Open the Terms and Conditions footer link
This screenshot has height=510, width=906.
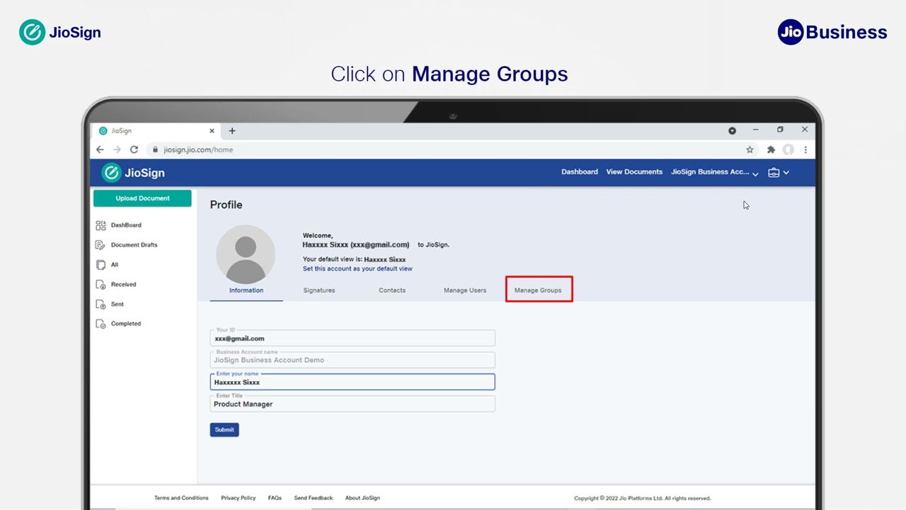[x=181, y=498]
